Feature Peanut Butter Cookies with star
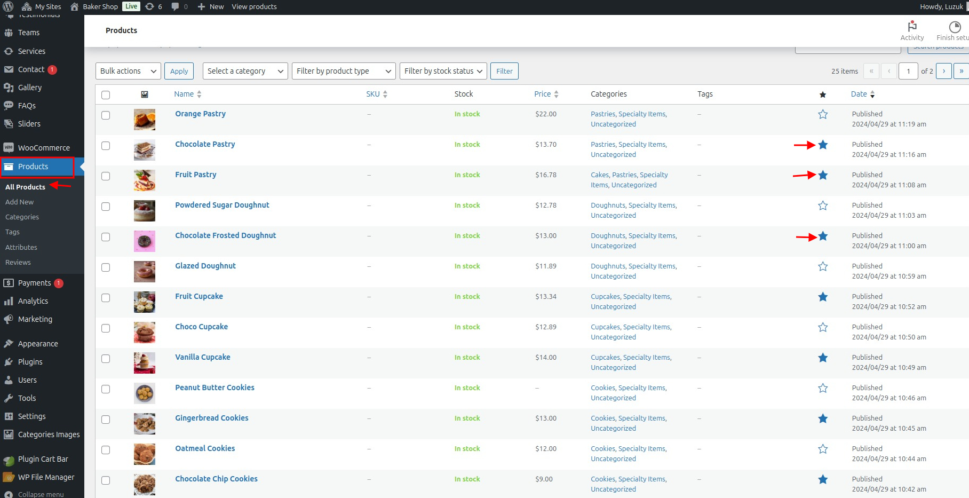 pyautogui.click(x=823, y=388)
